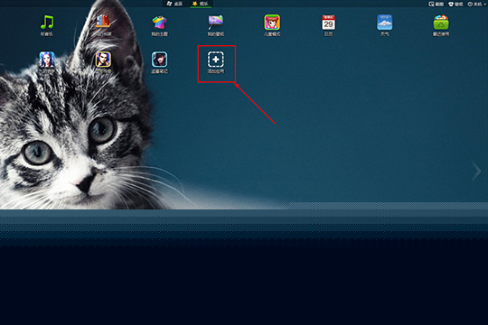
Task: Go to next page with the right chevron
Action: 476,171
